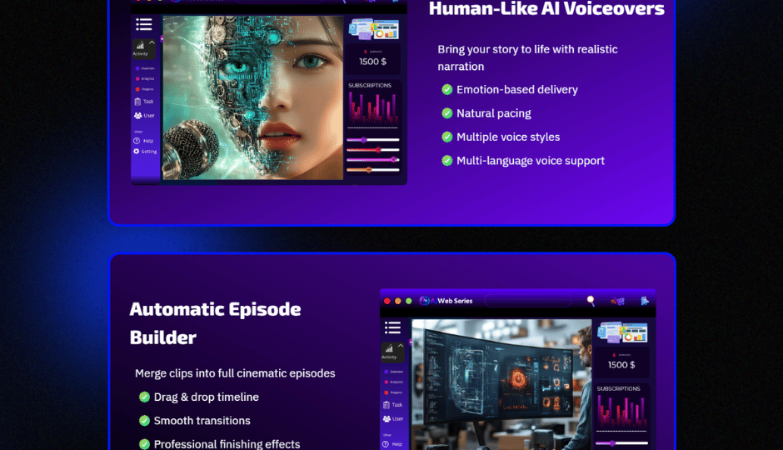783x450 pixels.
Task: Click the orange slider in the face-image dashboard
Action: tap(373, 170)
